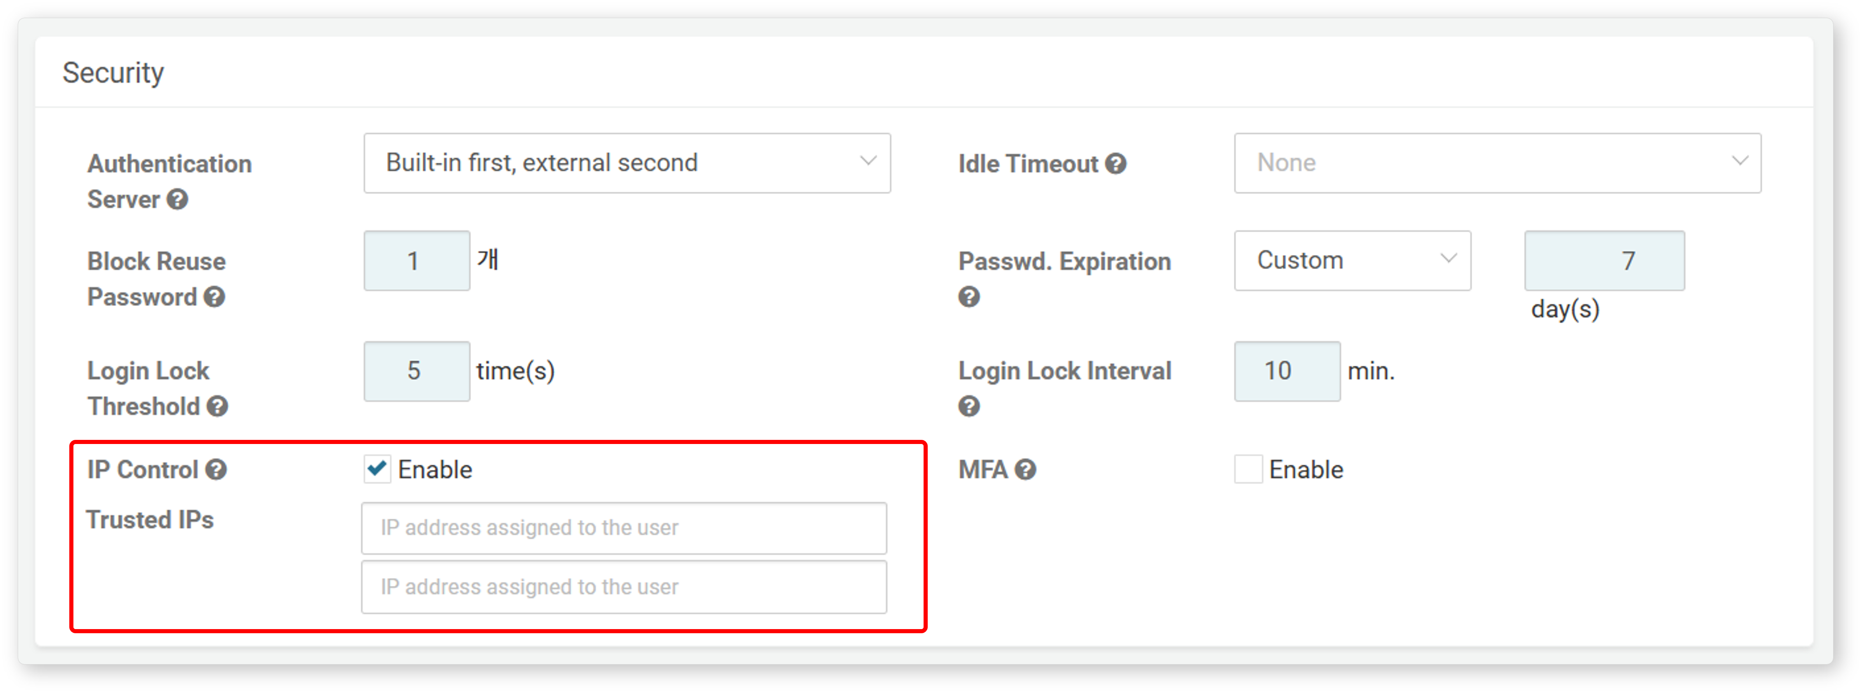
Task: Click the Login Lock Threshold help icon
Action: click(217, 407)
